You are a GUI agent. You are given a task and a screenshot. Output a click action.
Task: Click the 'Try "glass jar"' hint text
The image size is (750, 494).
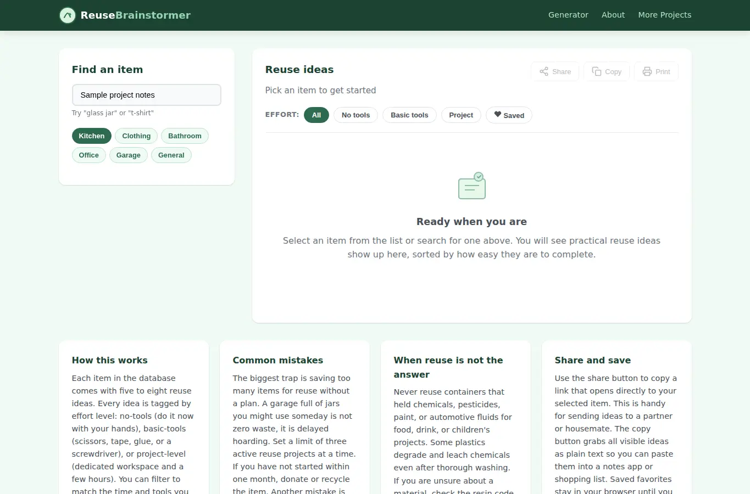[113, 113]
